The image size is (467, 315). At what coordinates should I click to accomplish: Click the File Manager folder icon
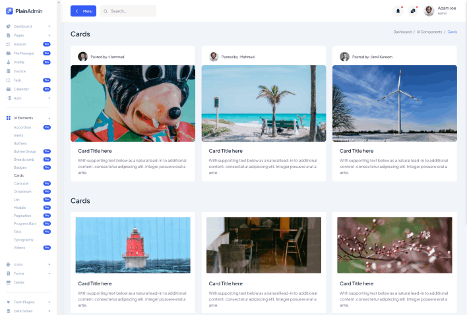[9, 53]
